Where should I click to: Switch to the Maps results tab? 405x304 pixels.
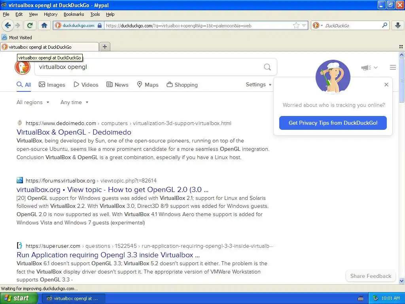(x=148, y=85)
